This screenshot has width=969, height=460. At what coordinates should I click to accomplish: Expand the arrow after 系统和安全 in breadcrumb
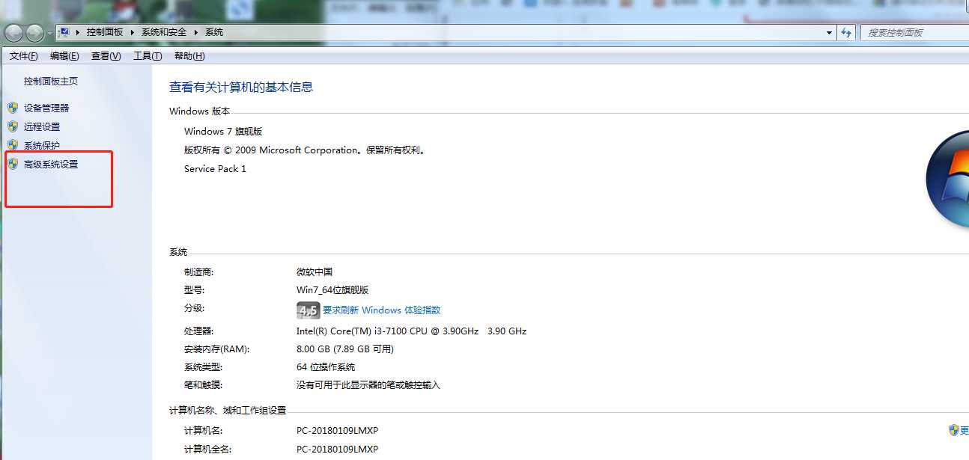(x=197, y=33)
